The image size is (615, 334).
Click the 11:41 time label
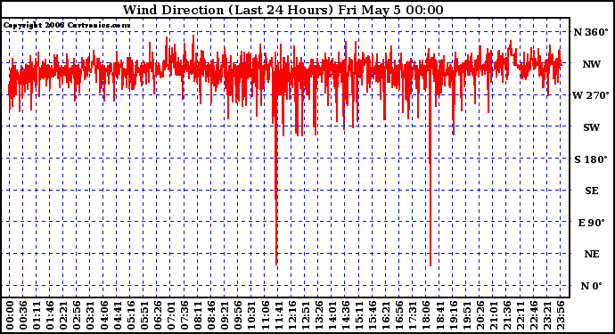(278, 315)
